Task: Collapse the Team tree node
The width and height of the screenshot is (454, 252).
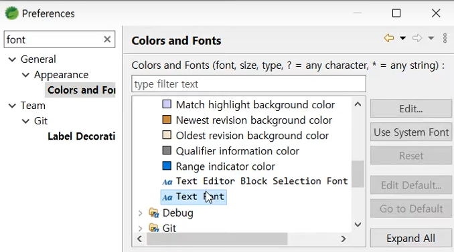Action: point(12,106)
